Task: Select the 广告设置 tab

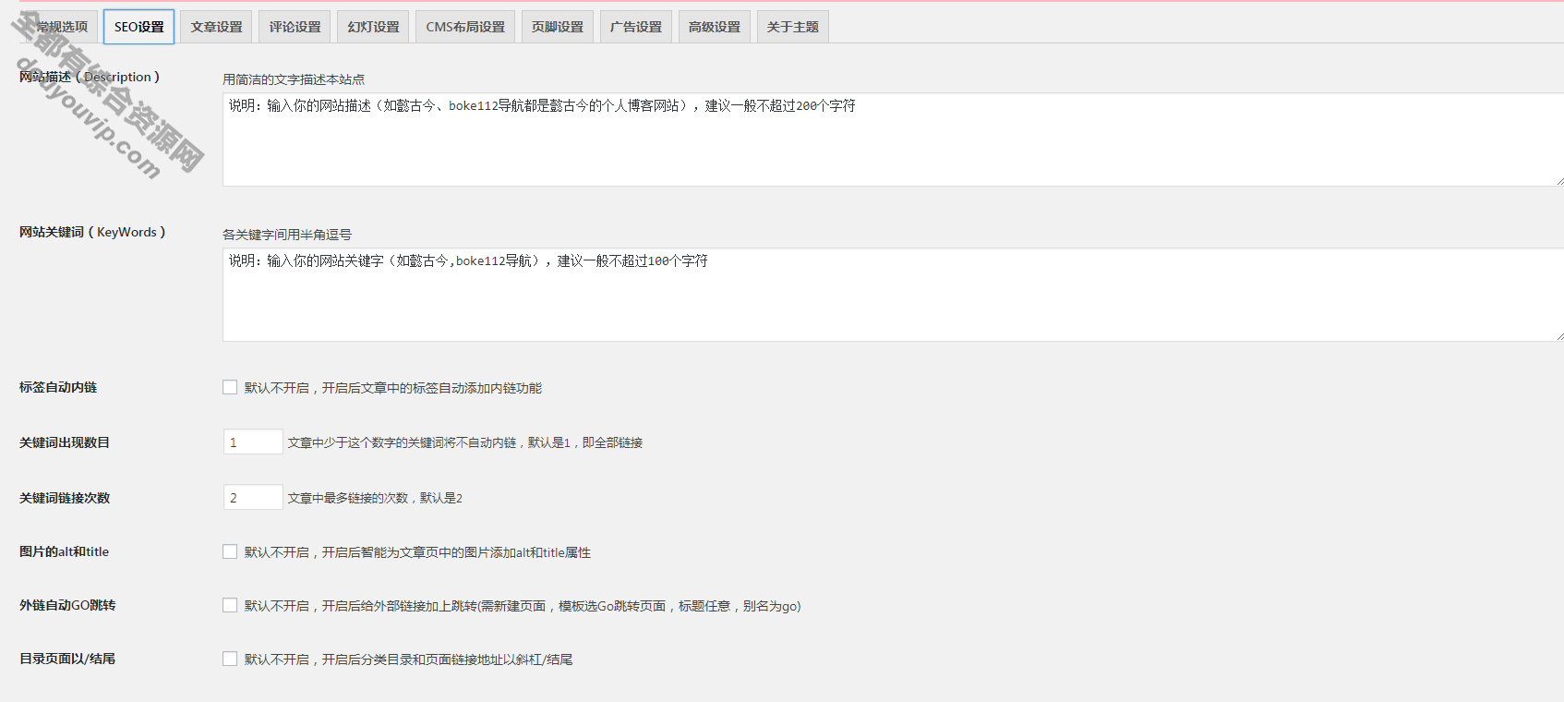Action: click(x=636, y=27)
